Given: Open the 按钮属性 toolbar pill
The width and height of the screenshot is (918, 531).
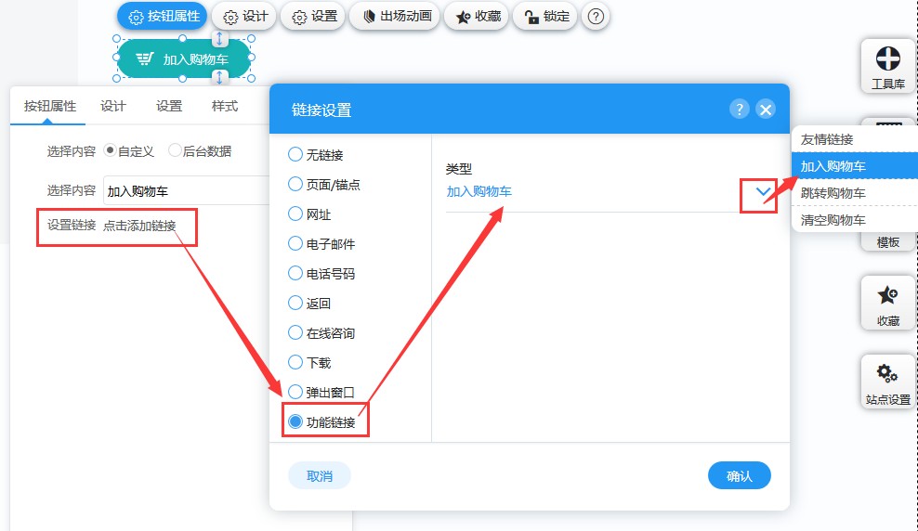Looking at the screenshot, I should pos(163,17).
